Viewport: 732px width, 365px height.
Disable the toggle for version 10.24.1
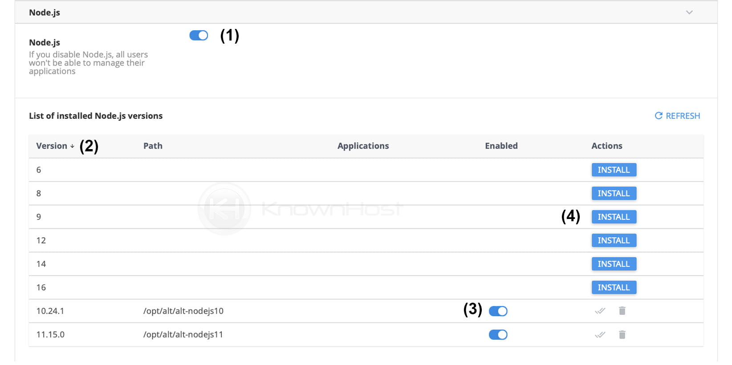tap(498, 311)
